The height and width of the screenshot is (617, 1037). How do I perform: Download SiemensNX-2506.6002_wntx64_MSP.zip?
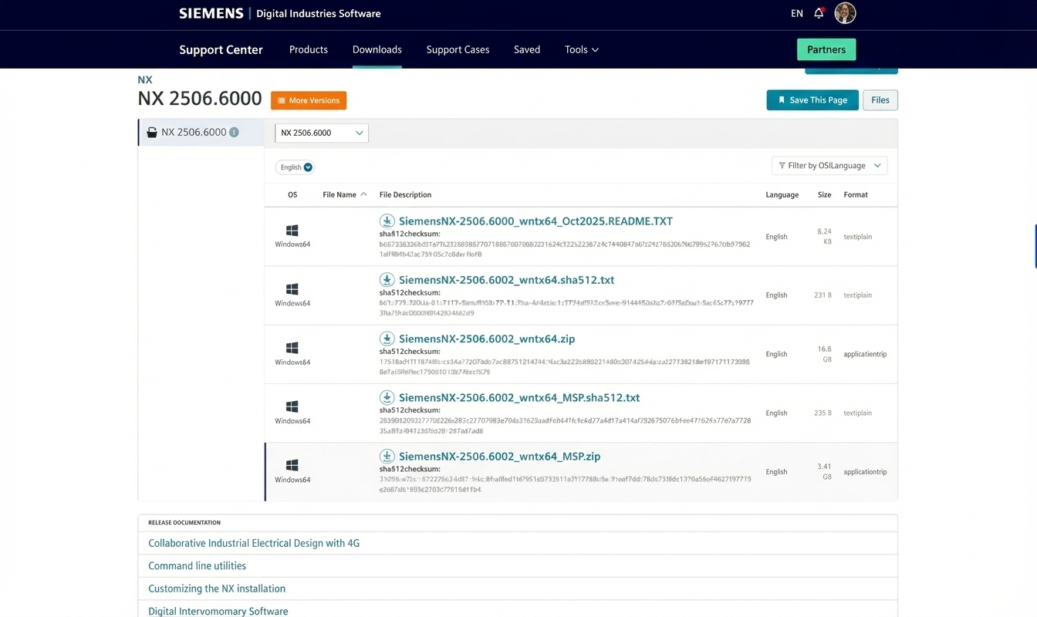(x=499, y=457)
